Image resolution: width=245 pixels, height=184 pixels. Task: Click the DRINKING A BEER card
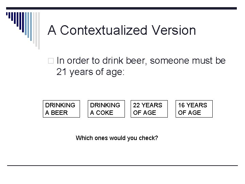pyautogui.click(x=61, y=109)
